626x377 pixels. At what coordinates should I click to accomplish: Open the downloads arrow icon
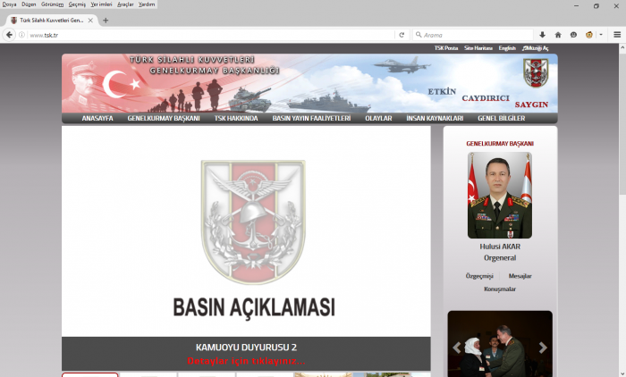pyautogui.click(x=542, y=35)
